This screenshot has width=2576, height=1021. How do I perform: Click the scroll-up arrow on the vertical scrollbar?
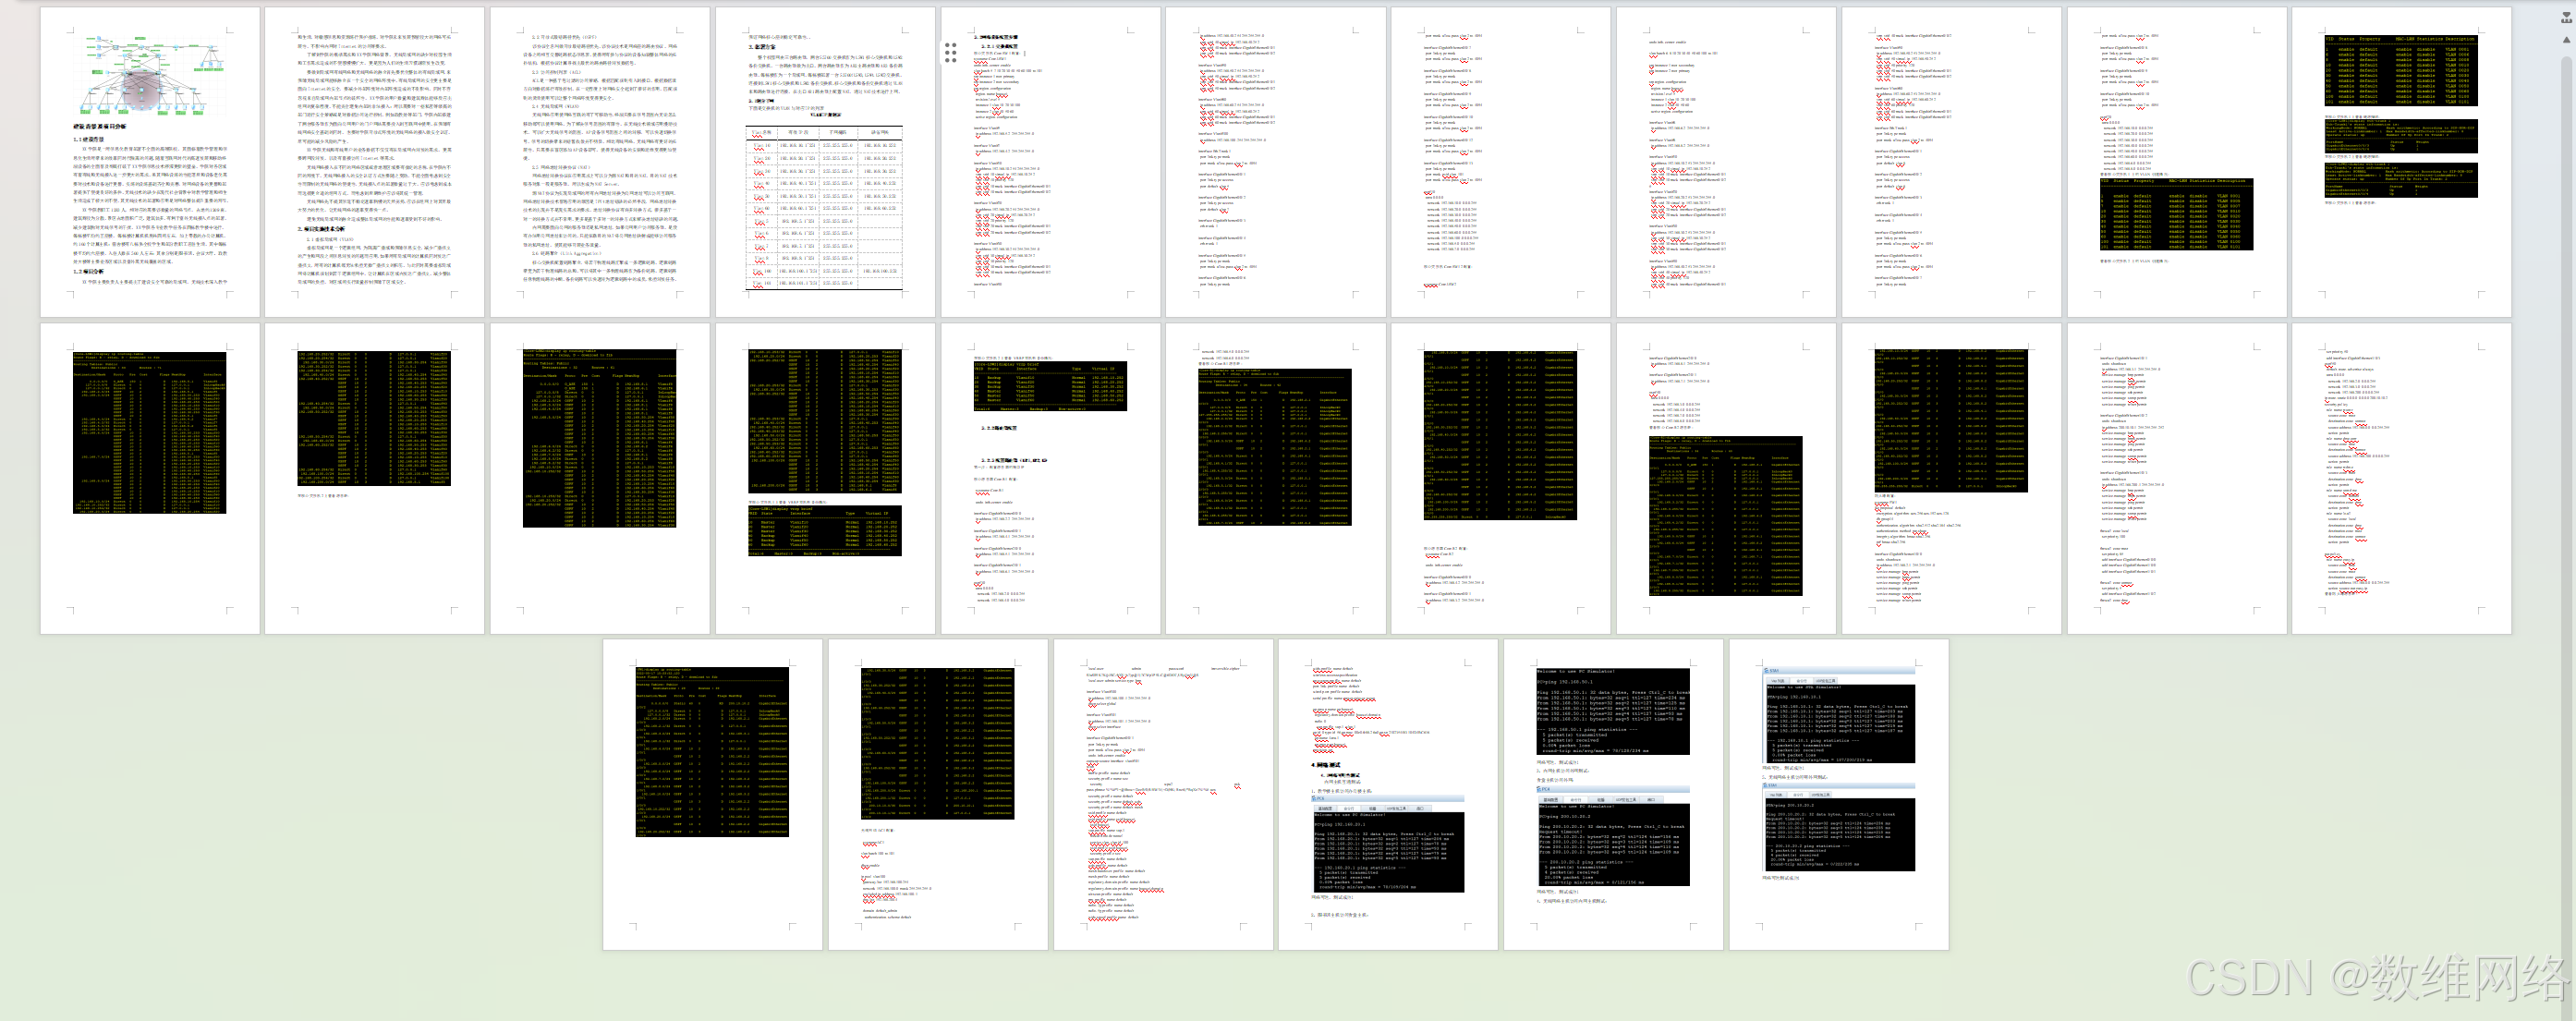click(2566, 40)
